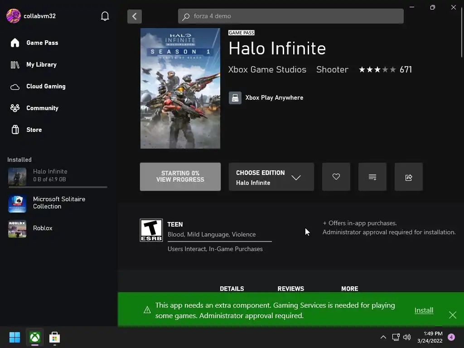
Task: Click Starting 0% View Progress button
Action: tap(180, 176)
